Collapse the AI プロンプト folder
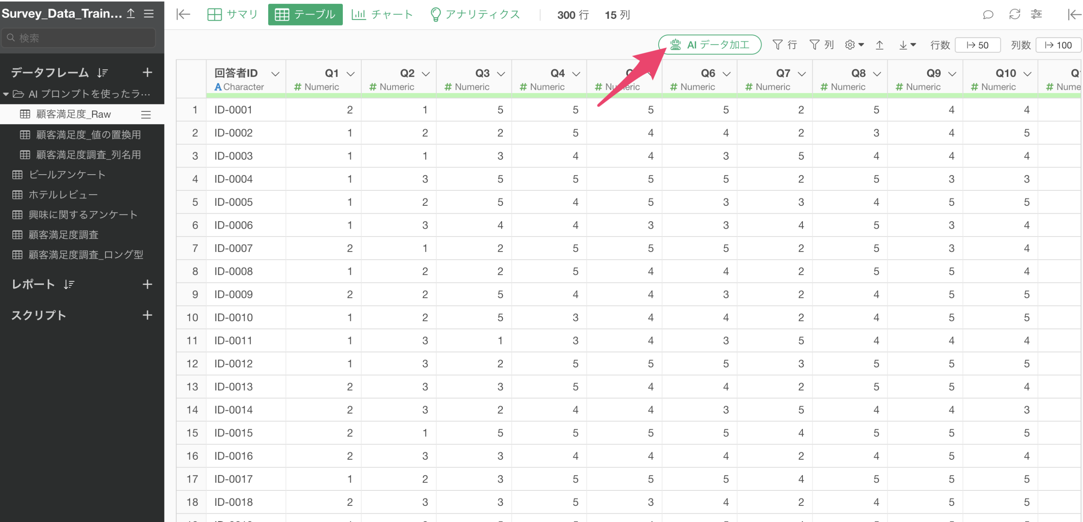The image size is (1083, 522). coord(6,94)
